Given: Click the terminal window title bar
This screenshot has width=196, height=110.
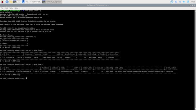Looking at the screenshot, I should (x=98, y=5).
